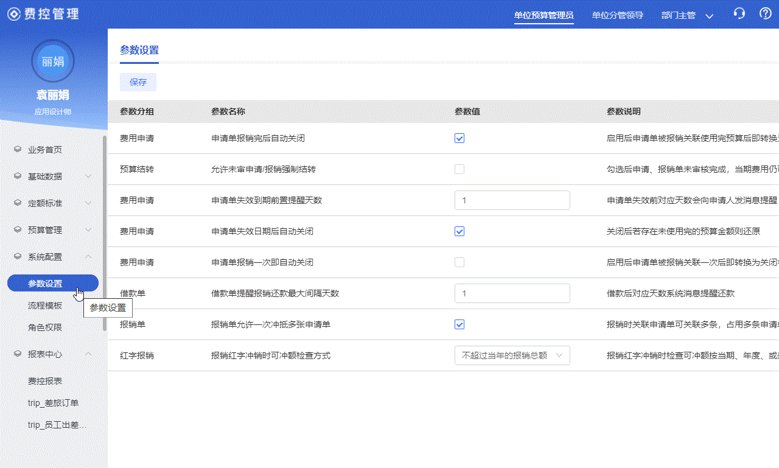Screen dimensions: 779x468
Task: Select the 参数设置 page tab
Action: pyautogui.click(x=139, y=51)
